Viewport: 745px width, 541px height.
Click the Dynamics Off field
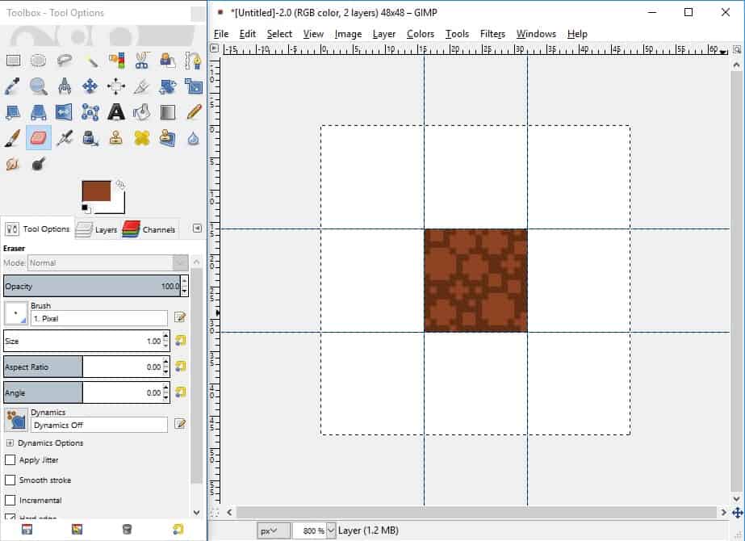98,425
